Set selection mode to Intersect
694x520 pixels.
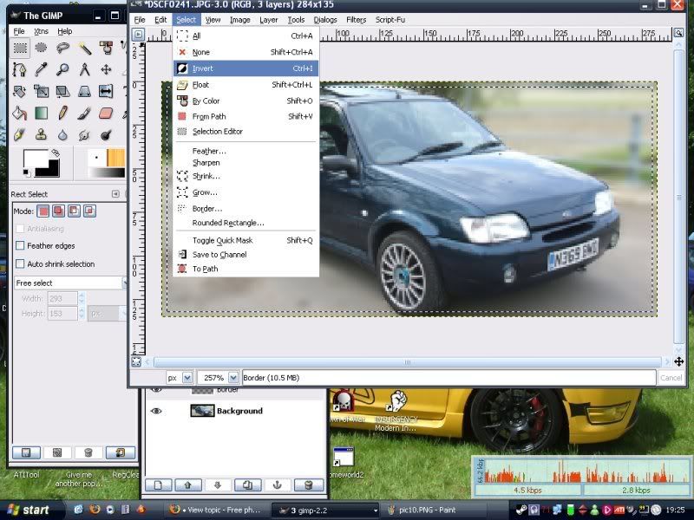(89, 211)
